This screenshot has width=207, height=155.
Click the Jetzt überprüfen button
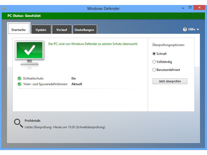(170, 81)
